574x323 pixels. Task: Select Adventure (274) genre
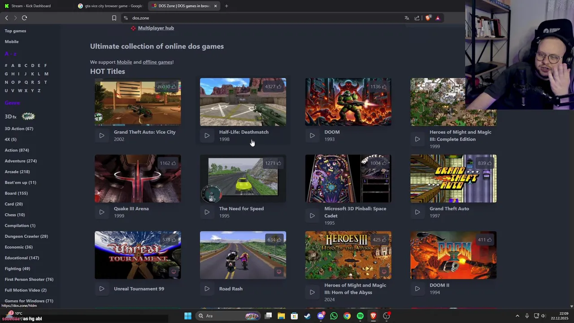[x=21, y=161]
